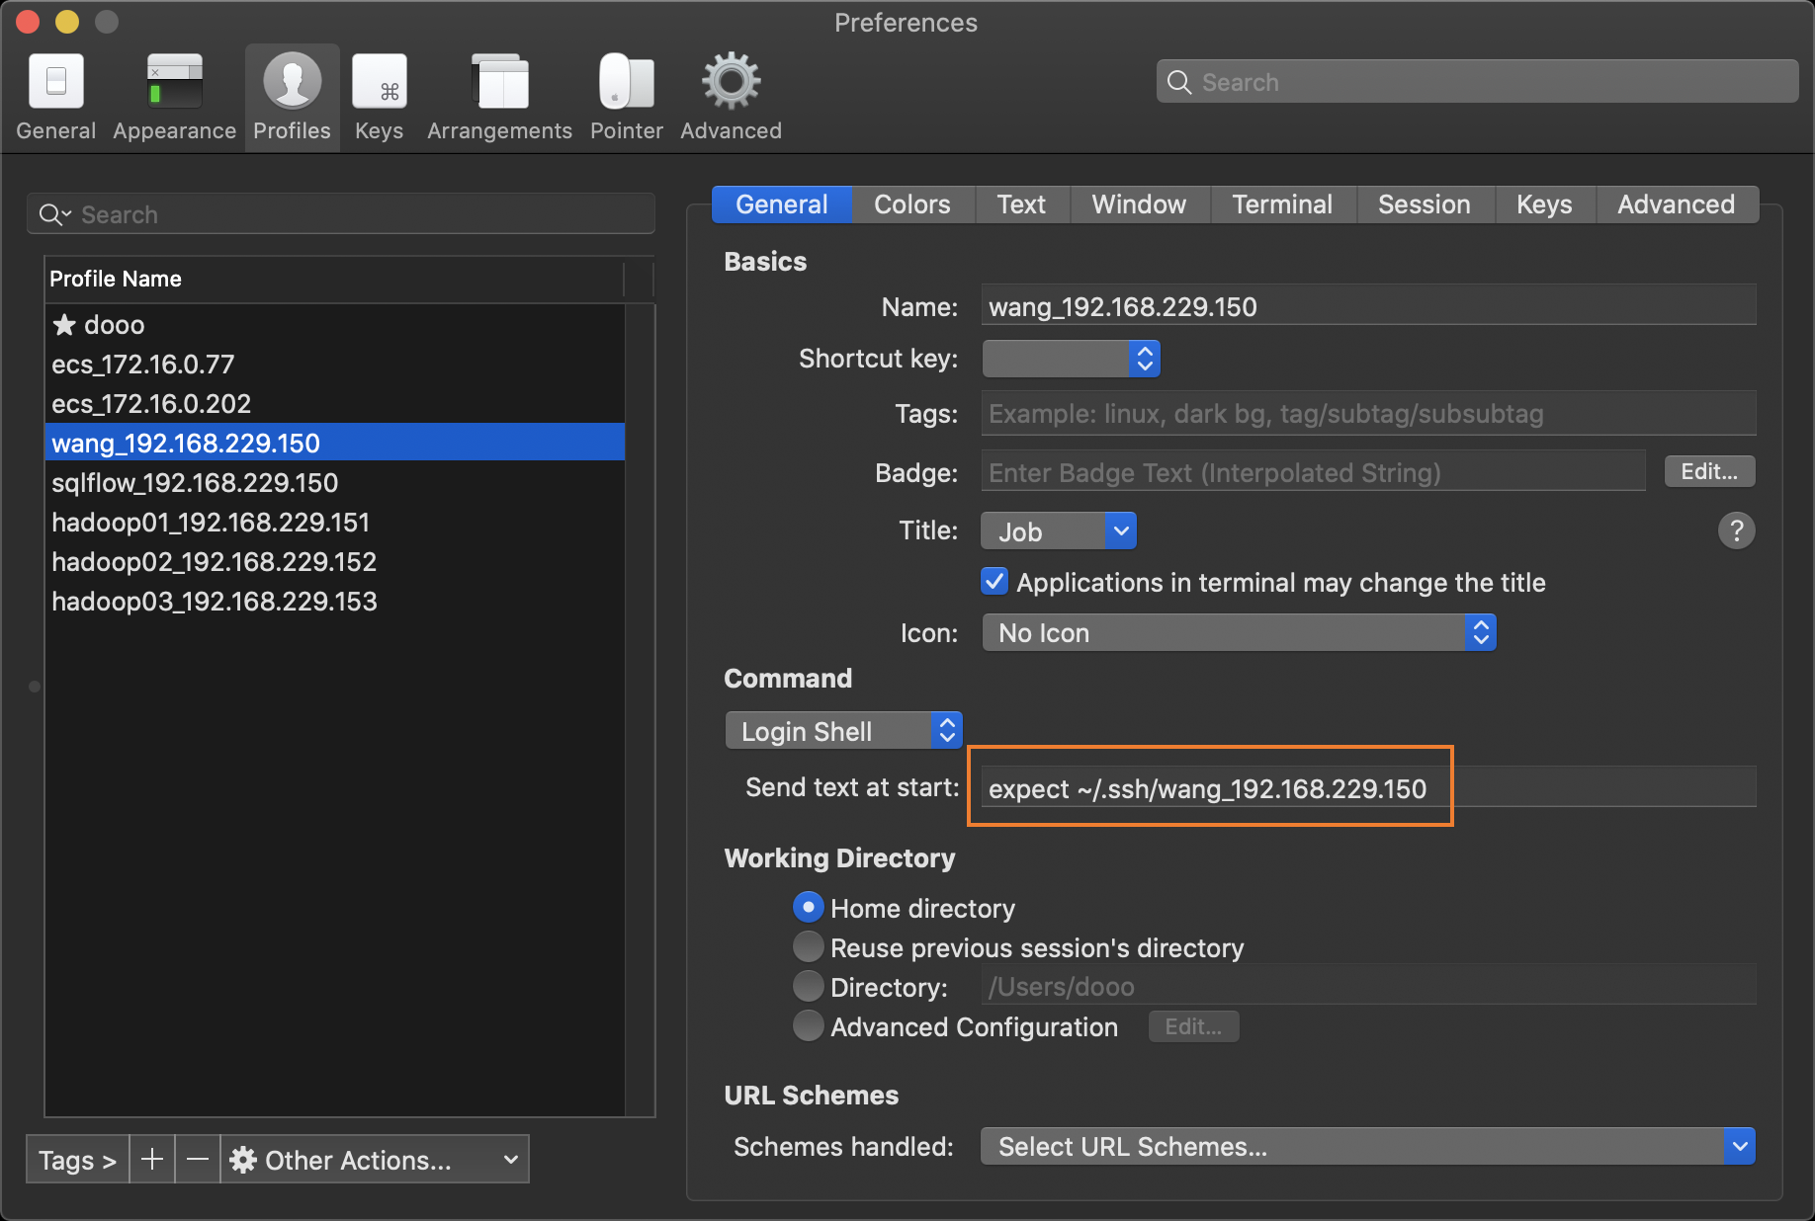Choose the Directory working directory option
1815x1221 pixels.
point(808,986)
